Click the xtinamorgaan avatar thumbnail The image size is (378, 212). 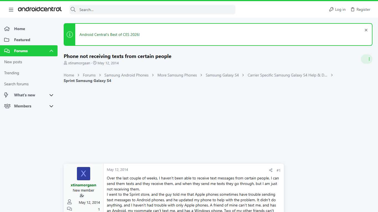point(83,174)
